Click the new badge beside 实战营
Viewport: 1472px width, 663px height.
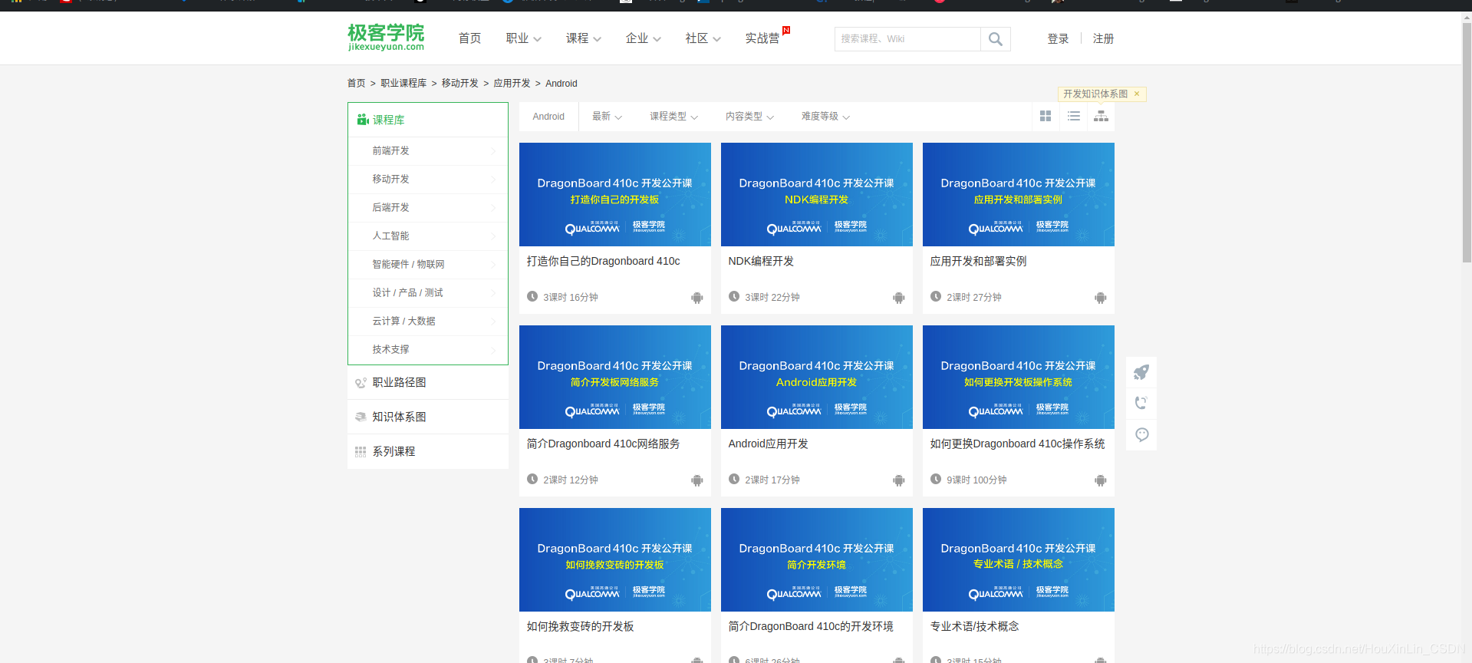coord(786,30)
